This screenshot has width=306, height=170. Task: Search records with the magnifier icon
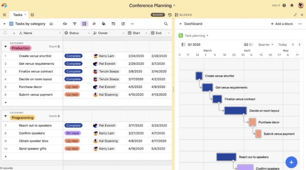point(166,24)
